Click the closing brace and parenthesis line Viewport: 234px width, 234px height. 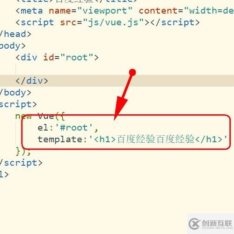pyautogui.click(x=23, y=151)
